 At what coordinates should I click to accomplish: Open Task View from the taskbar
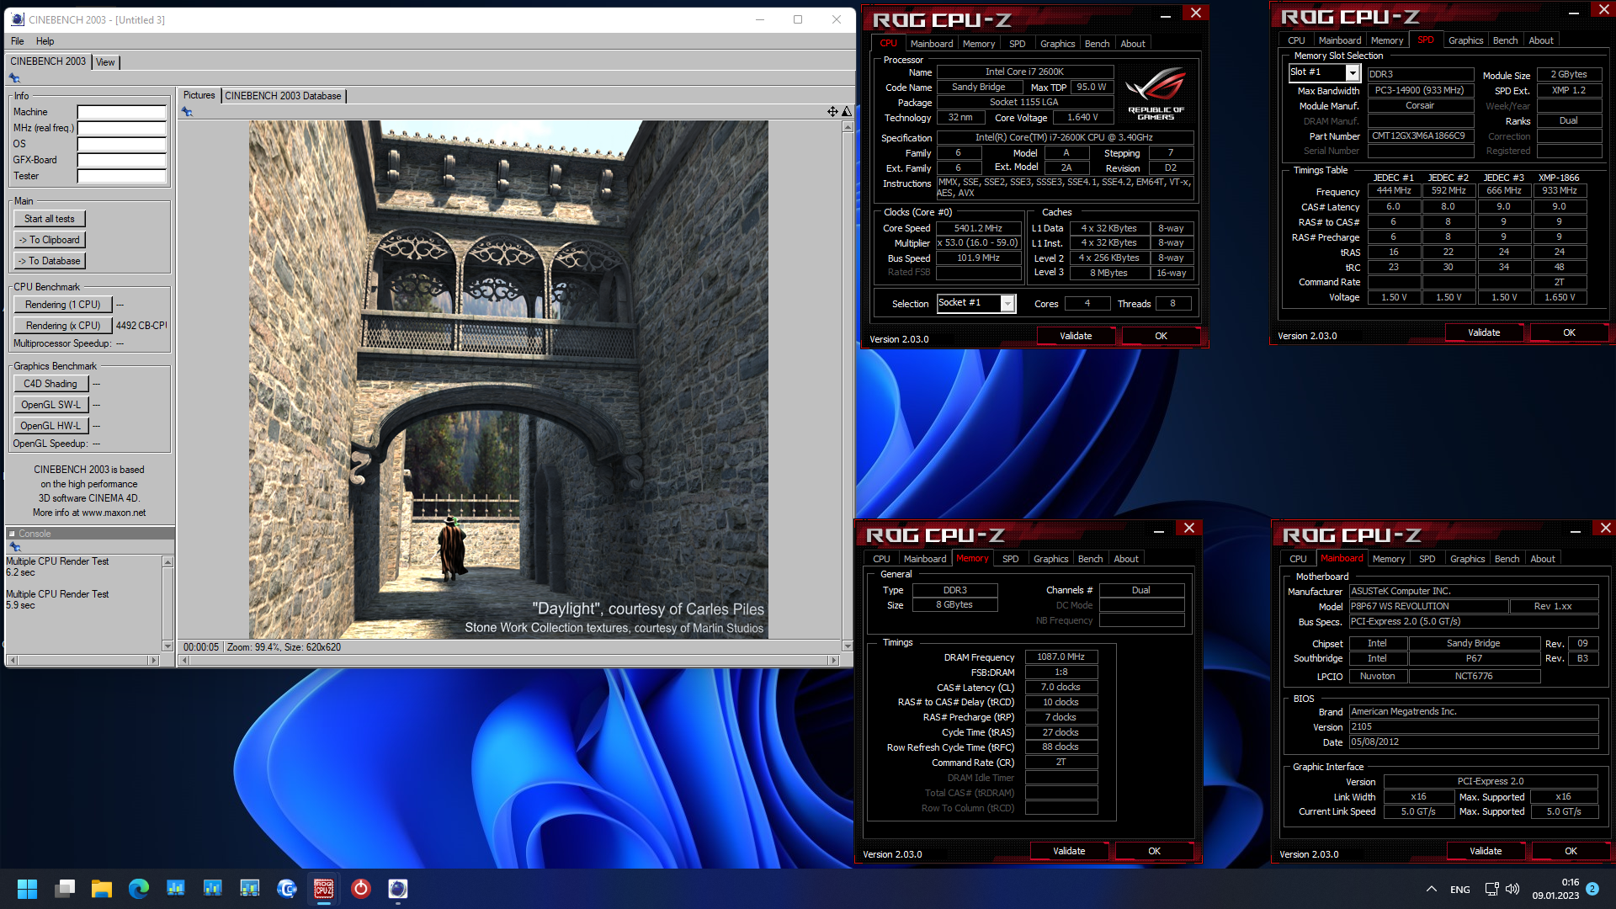(x=65, y=889)
